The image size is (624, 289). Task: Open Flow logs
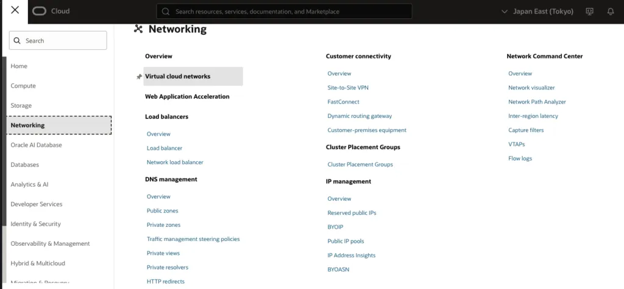[520, 159]
